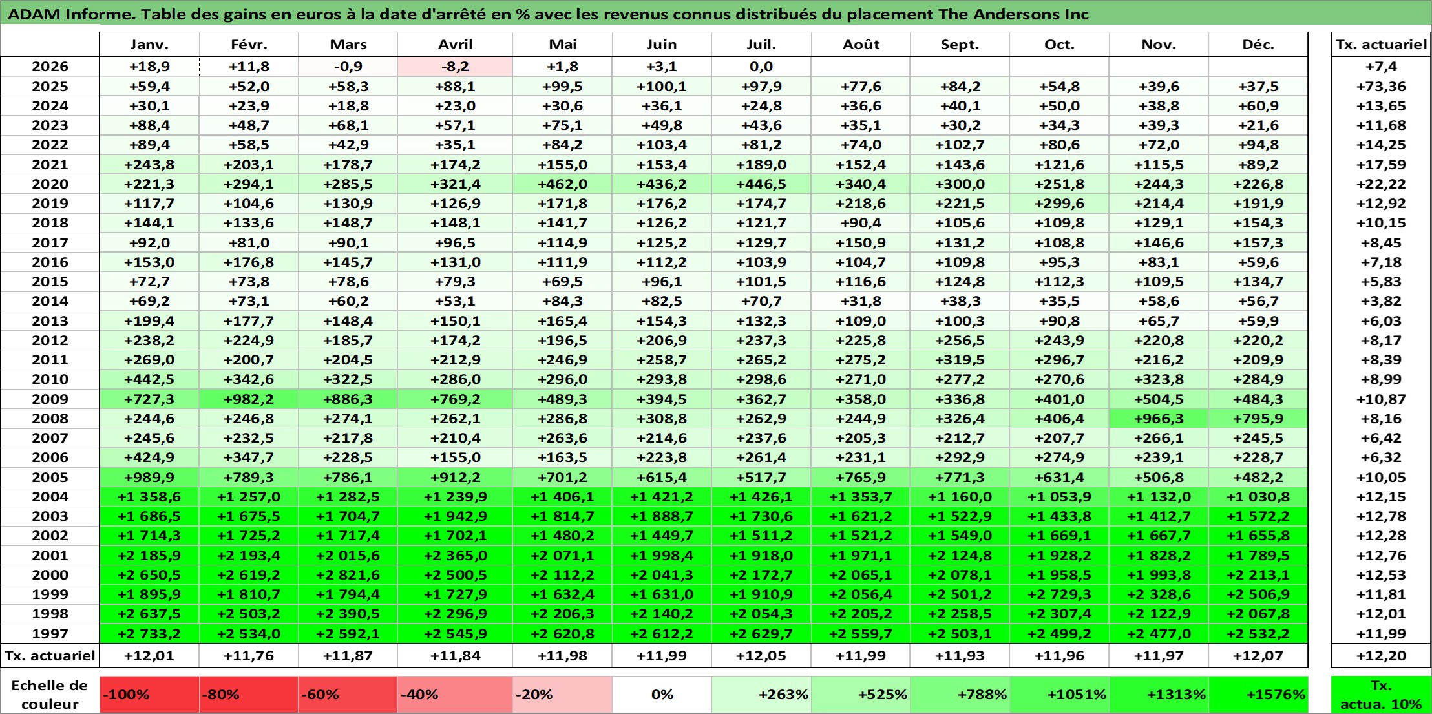Click the +3,82 actuarial rate for 2014
1432x714 pixels.
[1381, 301]
